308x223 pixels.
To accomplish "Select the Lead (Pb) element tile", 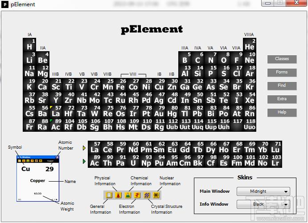I will tap(197, 111).
